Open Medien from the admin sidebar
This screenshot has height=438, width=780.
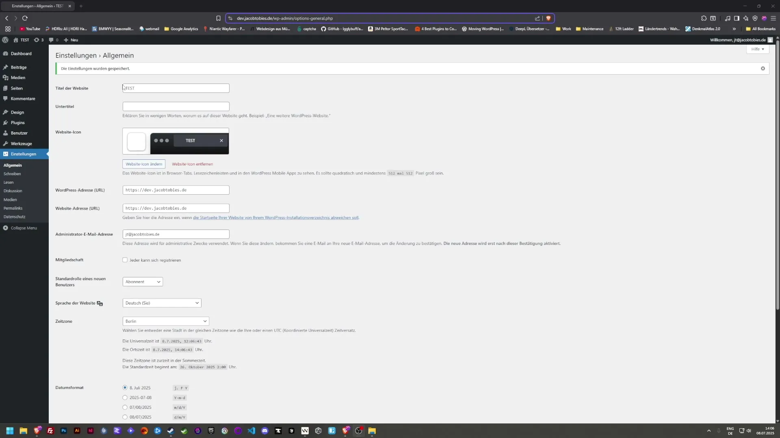pyautogui.click(x=17, y=77)
